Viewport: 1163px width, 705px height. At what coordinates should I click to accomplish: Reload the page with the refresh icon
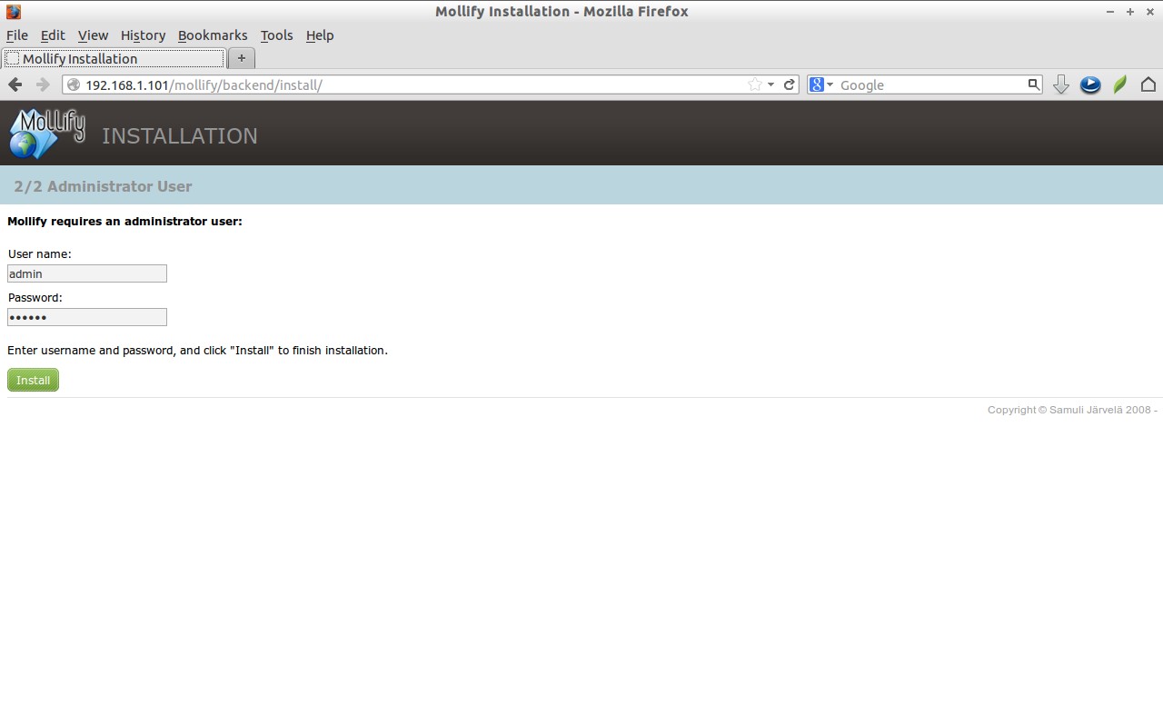790,84
